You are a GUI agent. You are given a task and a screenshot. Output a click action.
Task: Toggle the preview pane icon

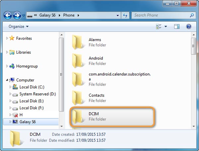[177, 27]
